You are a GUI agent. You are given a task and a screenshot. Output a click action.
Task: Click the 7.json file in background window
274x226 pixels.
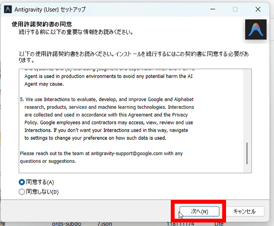click(x=105, y=223)
